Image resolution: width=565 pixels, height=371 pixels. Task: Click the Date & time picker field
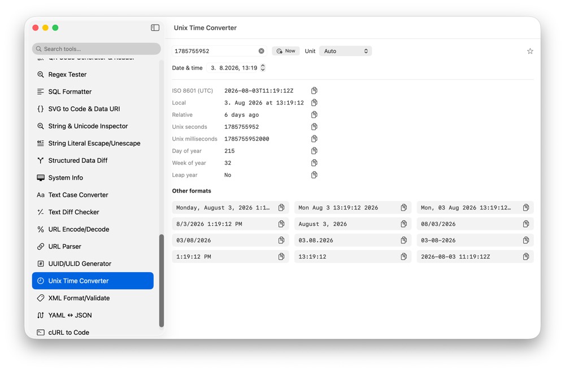tap(232, 68)
